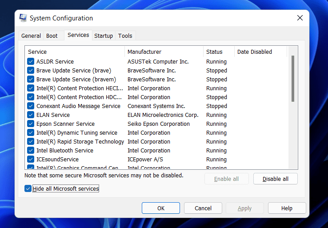328x228 pixels.
Task: Select Intel Bluetooth Service row name
Action: (x=65, y=150)
